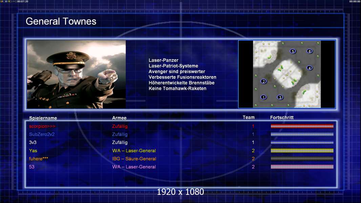Image resolution: width=361 pixels, height=203 pixels.
Task: Click SubZero2v2 loading progress bar
Action: (x=302, y=134)
